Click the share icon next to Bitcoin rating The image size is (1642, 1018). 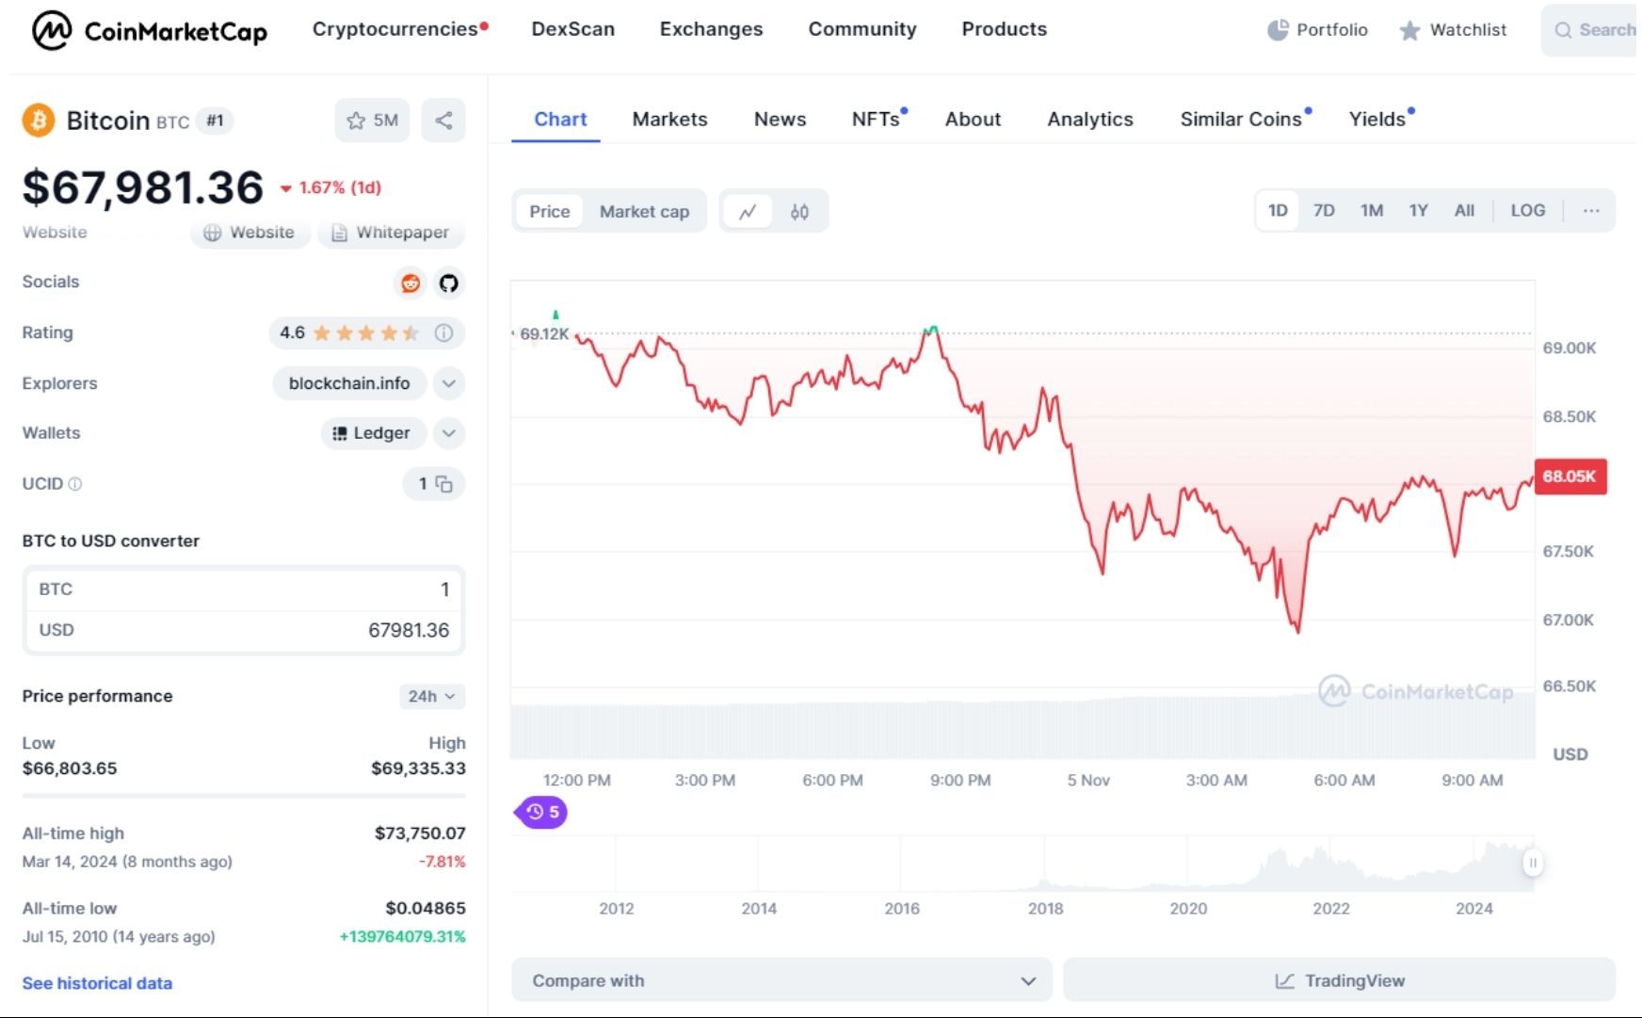443,121
